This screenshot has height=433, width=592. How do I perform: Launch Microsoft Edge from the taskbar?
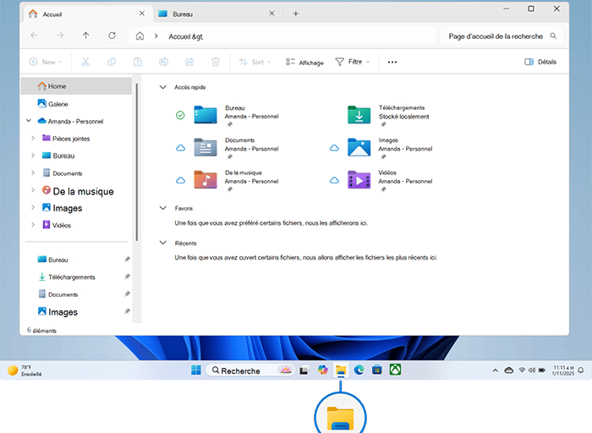point(359,370)
